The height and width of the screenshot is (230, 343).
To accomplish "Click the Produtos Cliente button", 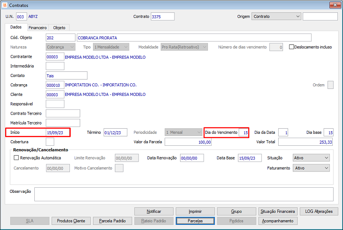I will click(71, 221).
